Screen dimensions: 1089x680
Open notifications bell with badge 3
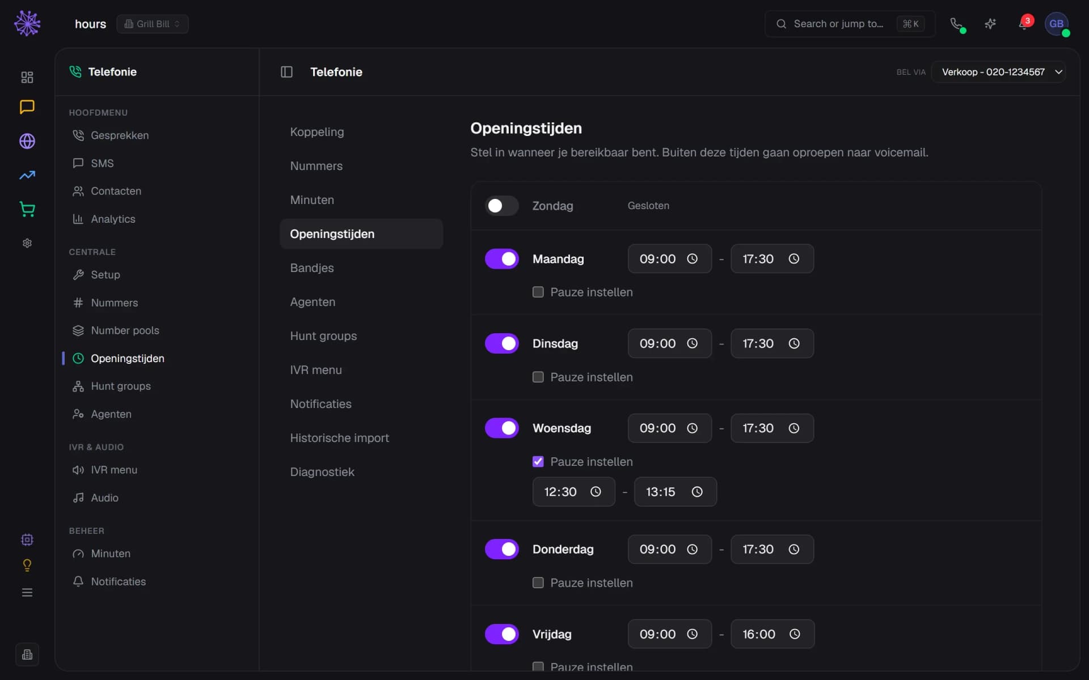1024,24
